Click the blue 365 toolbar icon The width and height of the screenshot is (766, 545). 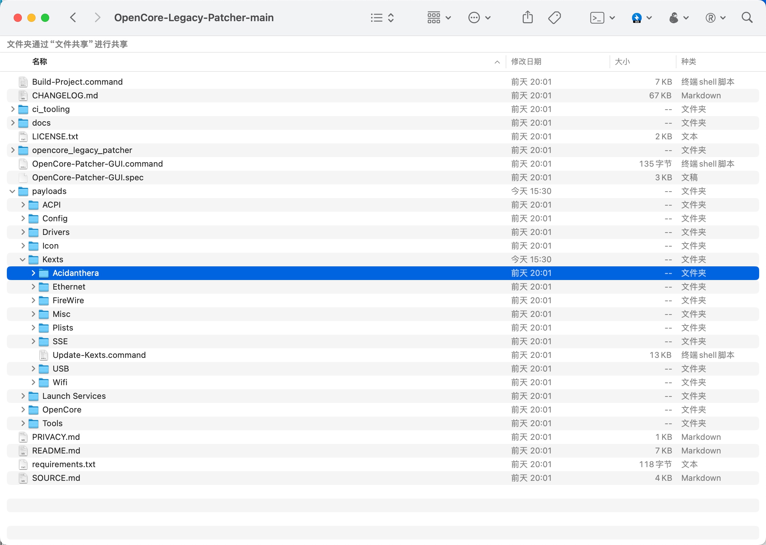[637, 18]
